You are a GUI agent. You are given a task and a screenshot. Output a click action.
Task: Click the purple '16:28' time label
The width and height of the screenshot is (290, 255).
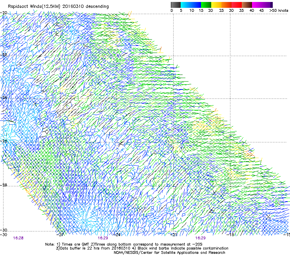18,238
